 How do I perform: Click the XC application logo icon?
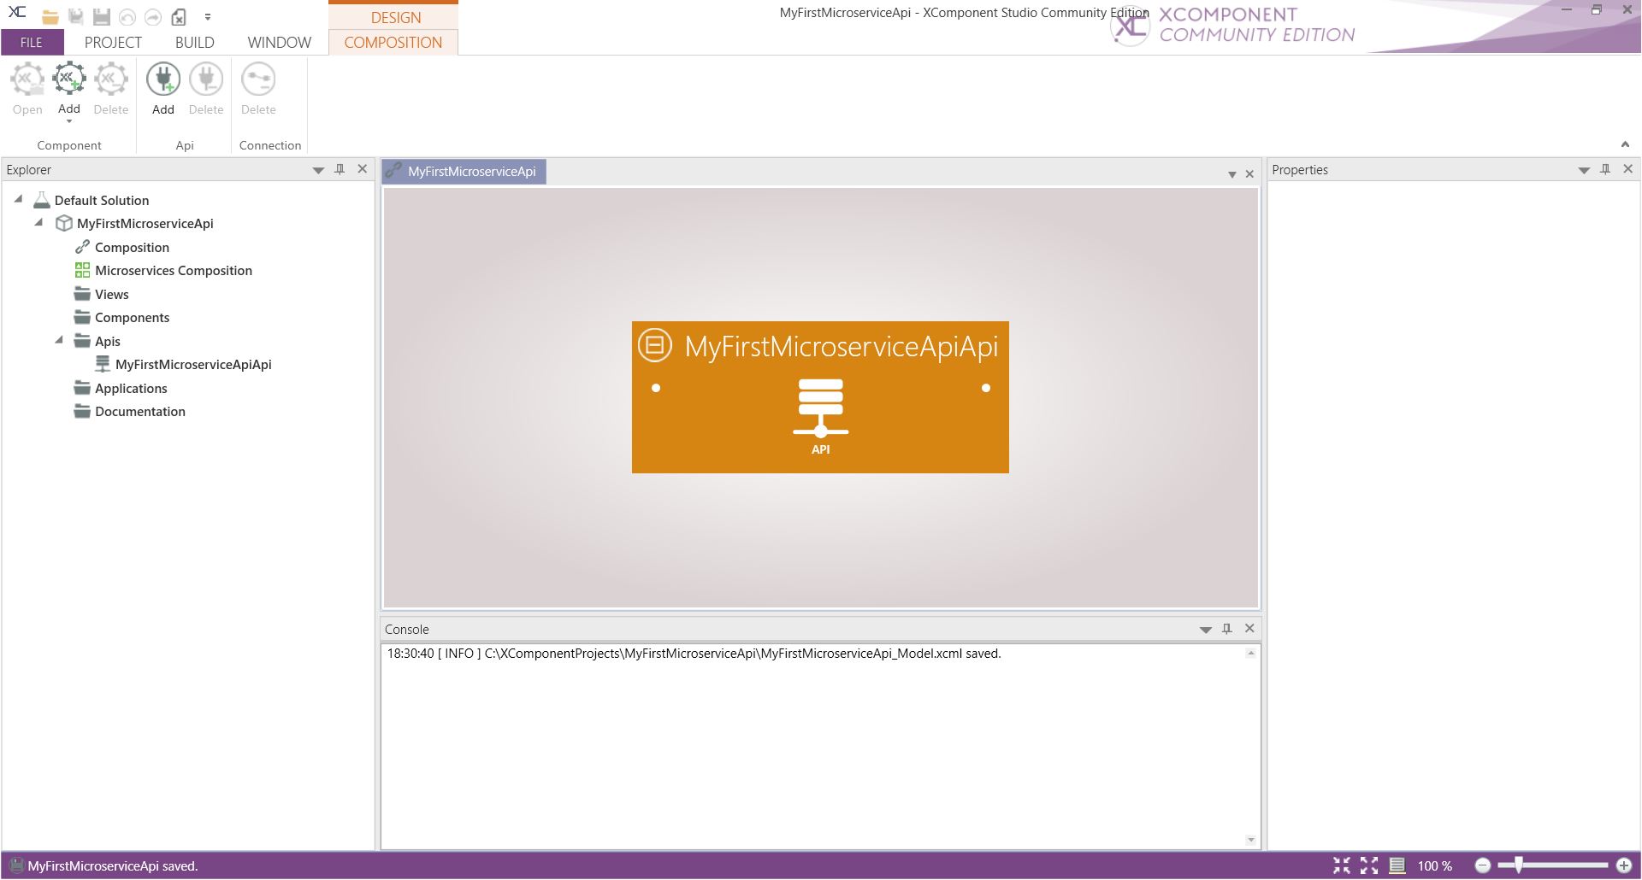(17, 12)
